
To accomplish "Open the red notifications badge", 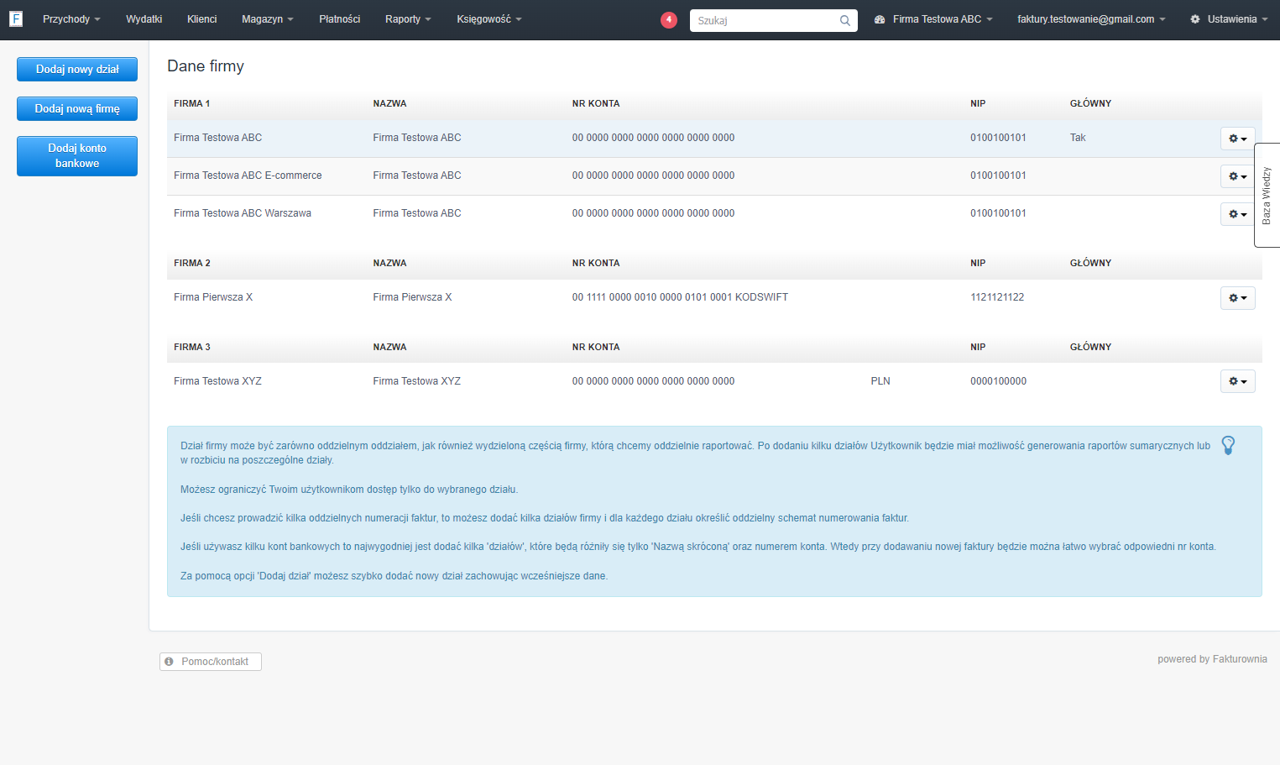I will 669,19.
